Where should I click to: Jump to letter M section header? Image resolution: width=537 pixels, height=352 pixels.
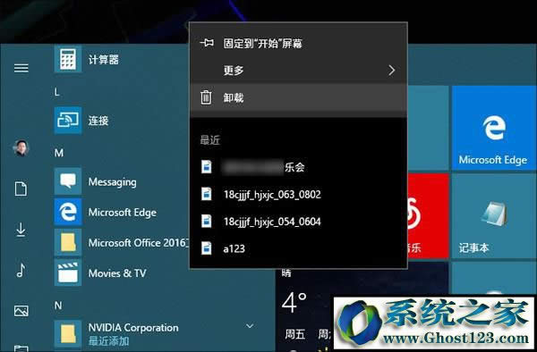pyautogui.click(x=59, y=153)
